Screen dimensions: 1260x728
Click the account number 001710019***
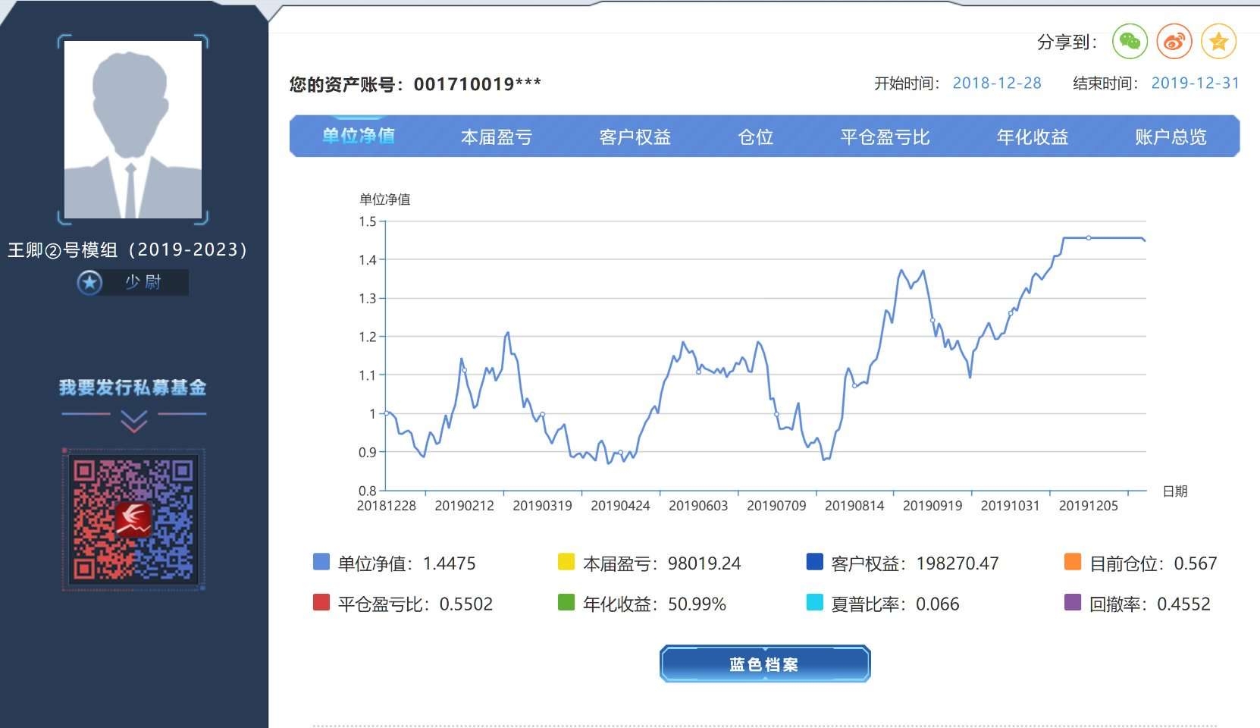click(x=478, y=84)
